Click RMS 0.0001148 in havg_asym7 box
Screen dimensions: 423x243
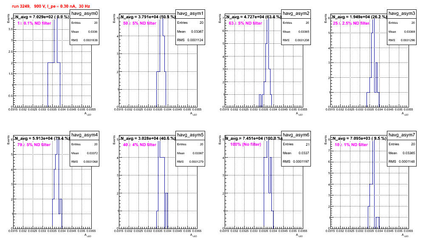pos(402,161)
